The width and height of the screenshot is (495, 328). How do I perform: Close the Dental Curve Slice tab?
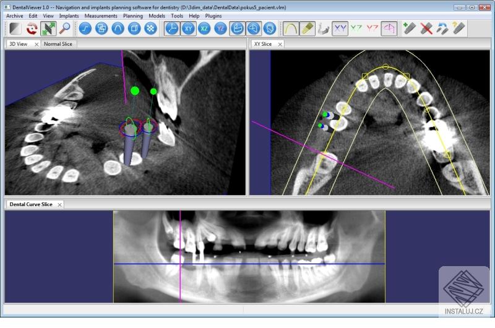point(59,205)
